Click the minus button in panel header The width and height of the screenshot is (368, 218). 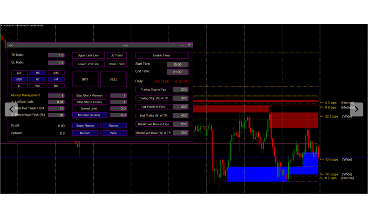click(183, 45)
